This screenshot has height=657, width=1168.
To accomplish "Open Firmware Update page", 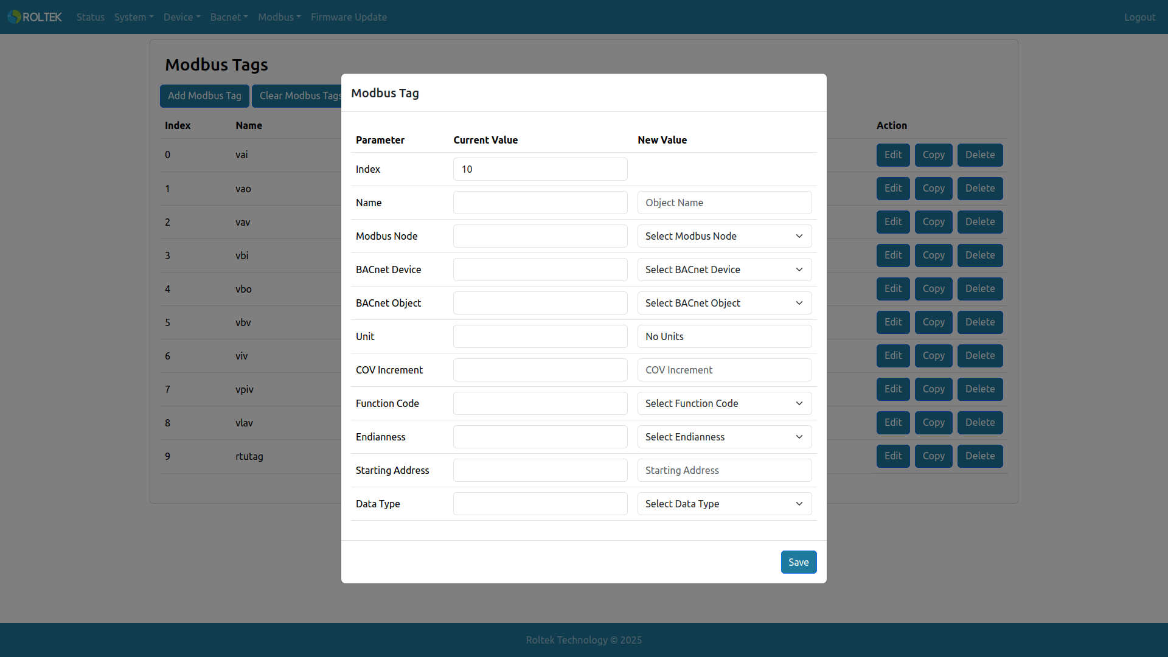I will [349, 17].
